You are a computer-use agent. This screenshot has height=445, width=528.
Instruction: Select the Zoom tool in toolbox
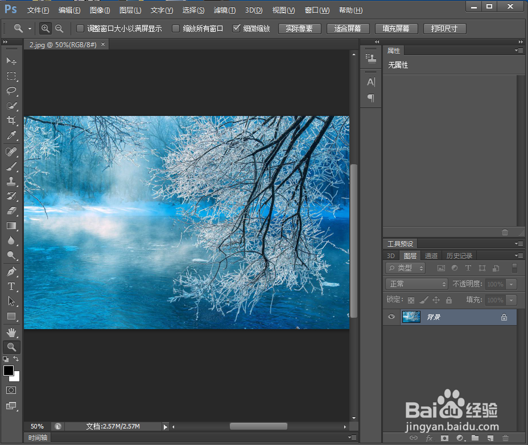point(11,347)
